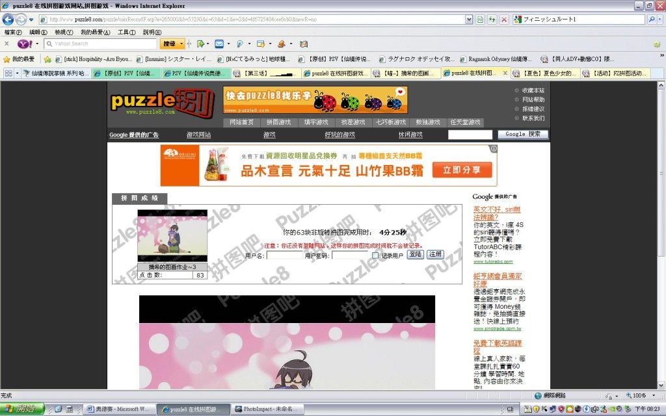
Task: Open the 工具(T) menu
Action: [127, 32]
